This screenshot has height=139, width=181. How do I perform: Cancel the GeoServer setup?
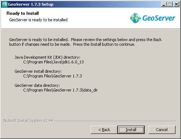pyautogui.click(x=162, y=130)
